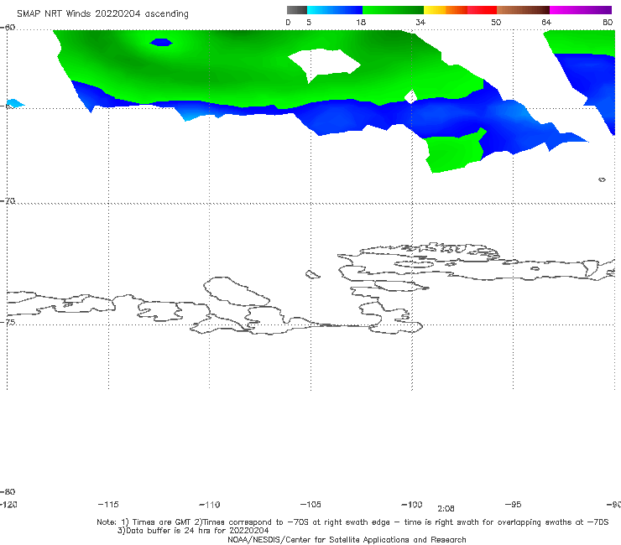The height and width of the screenshot is (545, 621).
Task: Click the color bar label '18'
Action: tap(361, 22)
